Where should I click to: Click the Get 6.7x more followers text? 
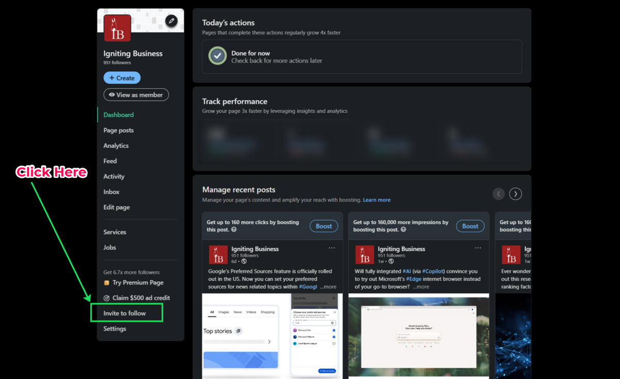[131, 272]
